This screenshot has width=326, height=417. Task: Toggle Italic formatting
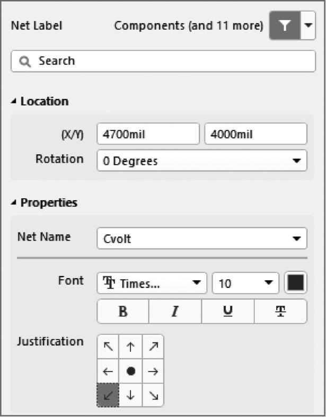175,311
